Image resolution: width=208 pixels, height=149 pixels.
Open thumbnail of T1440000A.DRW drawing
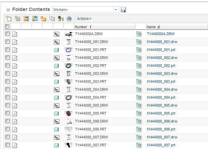tap(69, 34)
